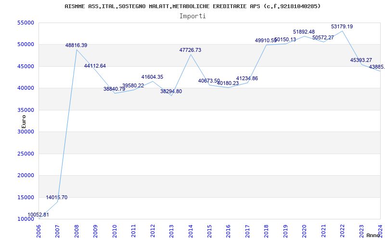Select the 47726.73 peak label
The height and width of the screenshot is (240, 385).
190,50
